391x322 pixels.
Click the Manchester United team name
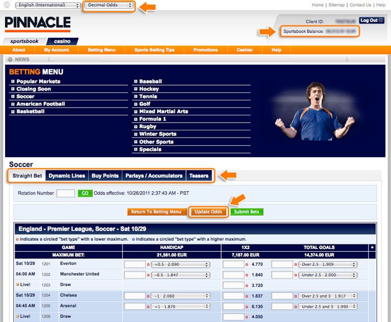pos(79,274)
